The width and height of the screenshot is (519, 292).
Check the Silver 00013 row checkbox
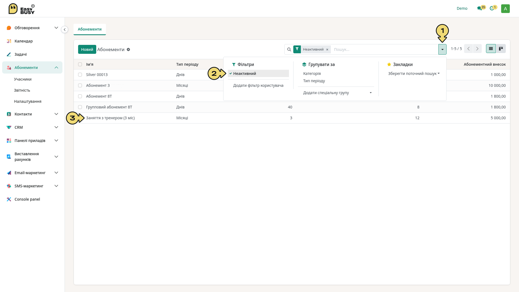pos(80,75)
